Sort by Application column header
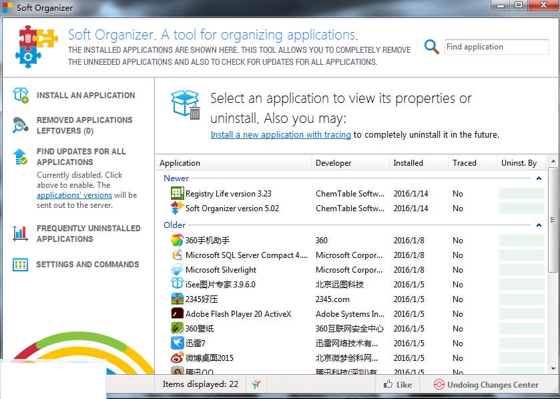The image size is (560, 399). (234, 163)
